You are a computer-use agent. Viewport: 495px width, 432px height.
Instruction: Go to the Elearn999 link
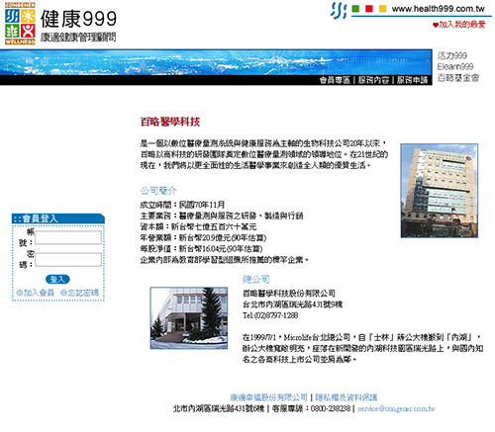pos(455,66)
